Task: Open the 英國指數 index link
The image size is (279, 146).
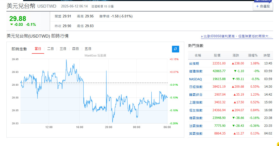Action: [x=196, y=133]
